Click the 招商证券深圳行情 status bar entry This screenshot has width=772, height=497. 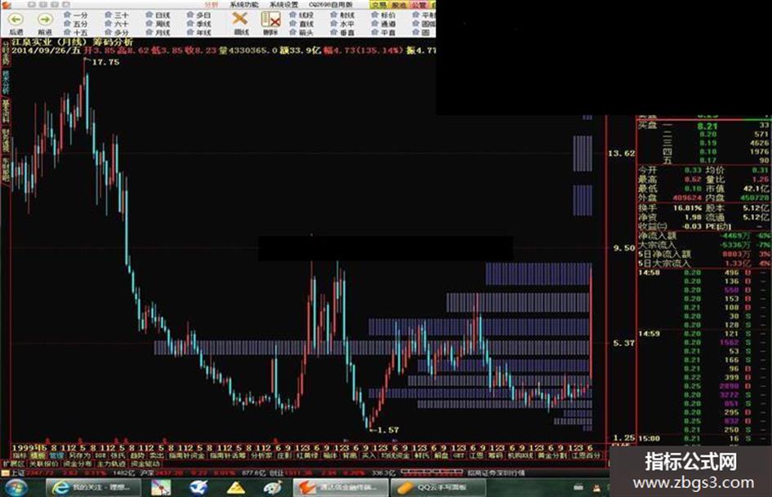[x=497, y=473]
